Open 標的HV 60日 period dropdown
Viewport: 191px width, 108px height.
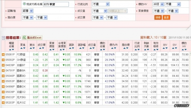(158, 4)
